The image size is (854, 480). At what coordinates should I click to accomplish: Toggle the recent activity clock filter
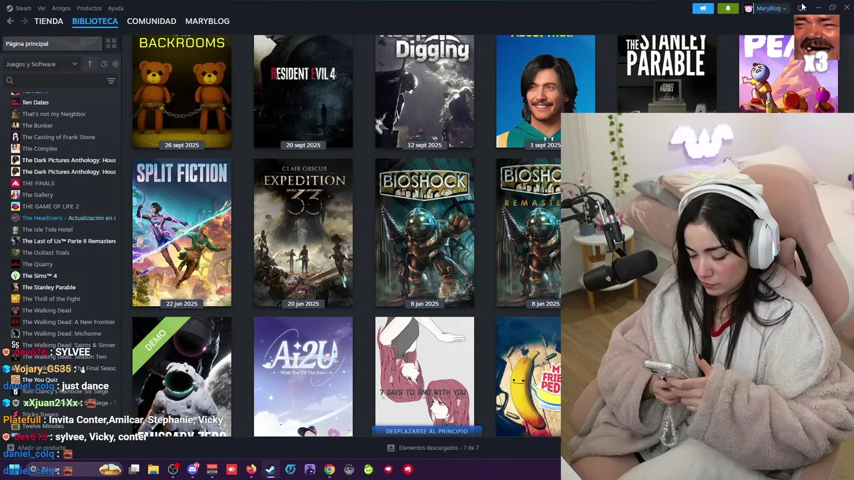pyautogui.click(x=104, y=64)
